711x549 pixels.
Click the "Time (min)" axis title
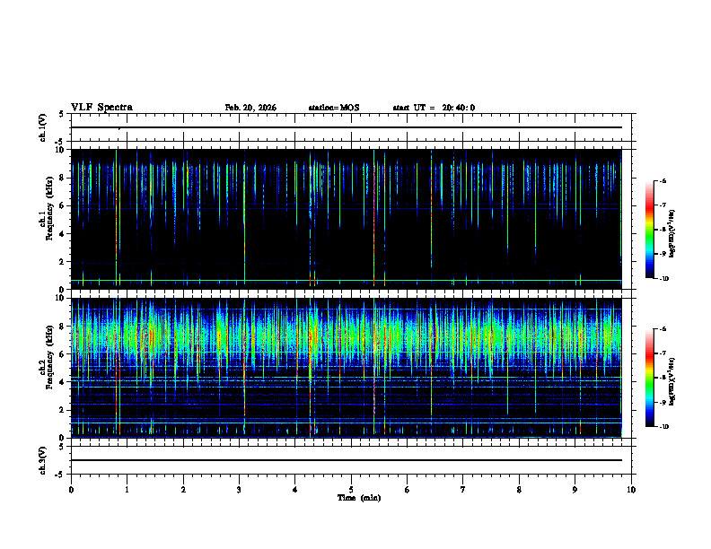[359, 498]
